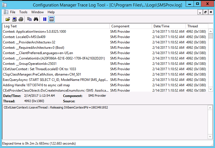Viewport: 215px width, 148px height.
Task: Click the Open on Server computer icon
Action: click(x=14, y=19)
